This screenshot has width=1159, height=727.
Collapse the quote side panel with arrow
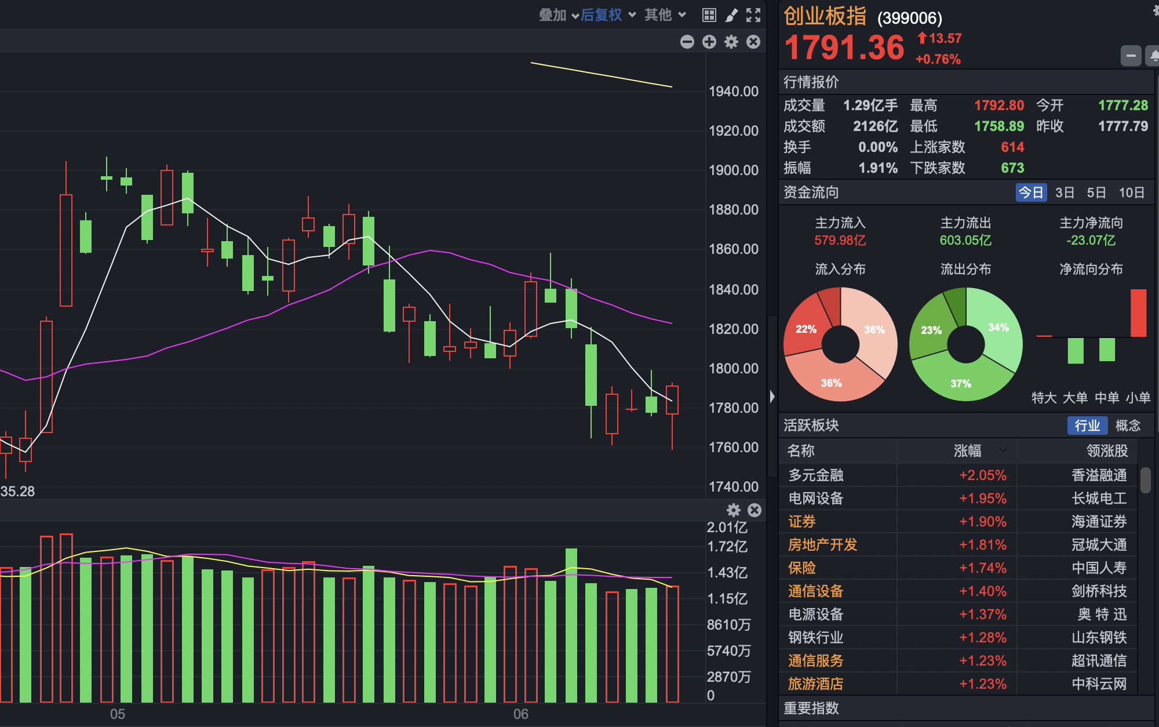pyautogui.click(x=772, y=397)
